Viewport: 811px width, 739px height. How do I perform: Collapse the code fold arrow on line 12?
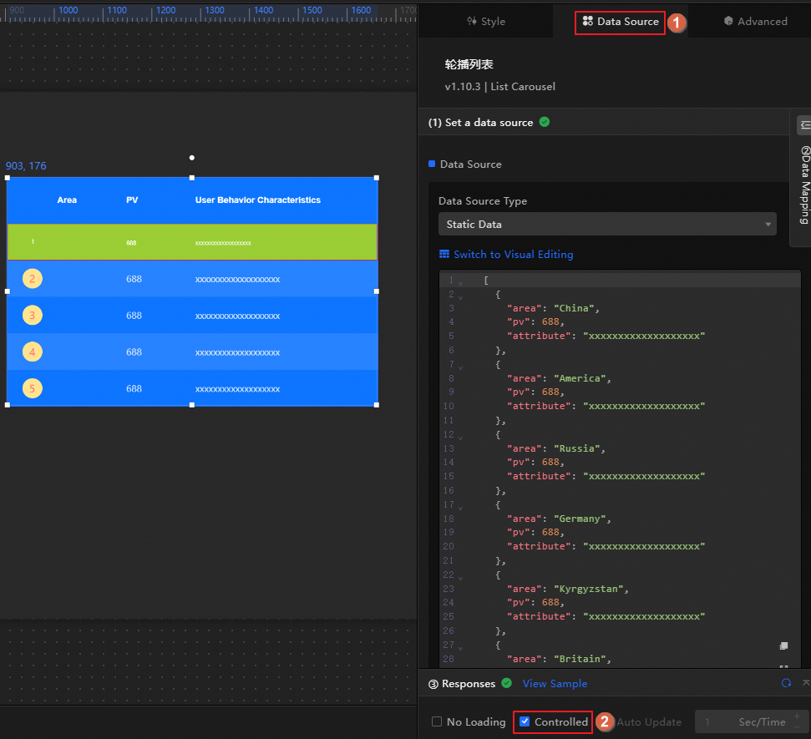460,438
